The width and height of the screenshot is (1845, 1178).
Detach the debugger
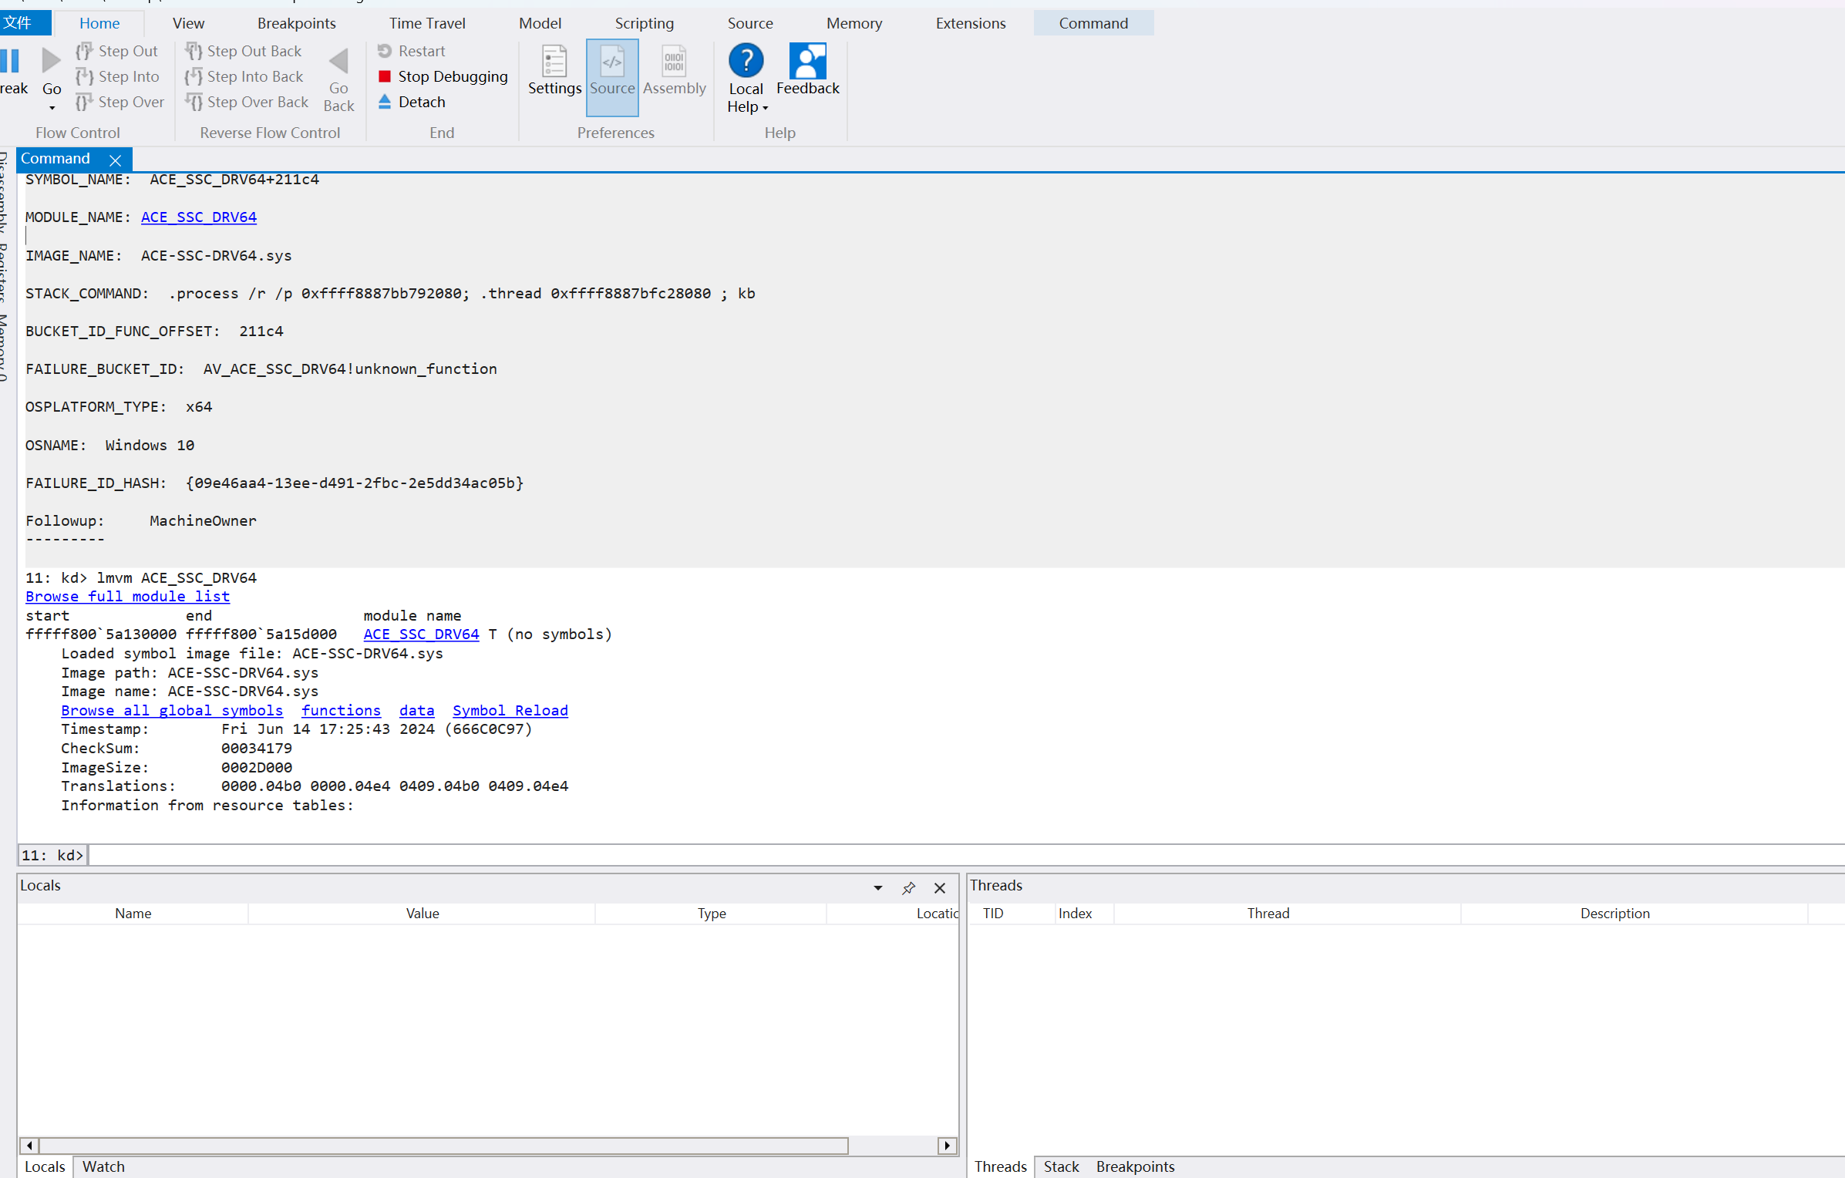(412, 102)
